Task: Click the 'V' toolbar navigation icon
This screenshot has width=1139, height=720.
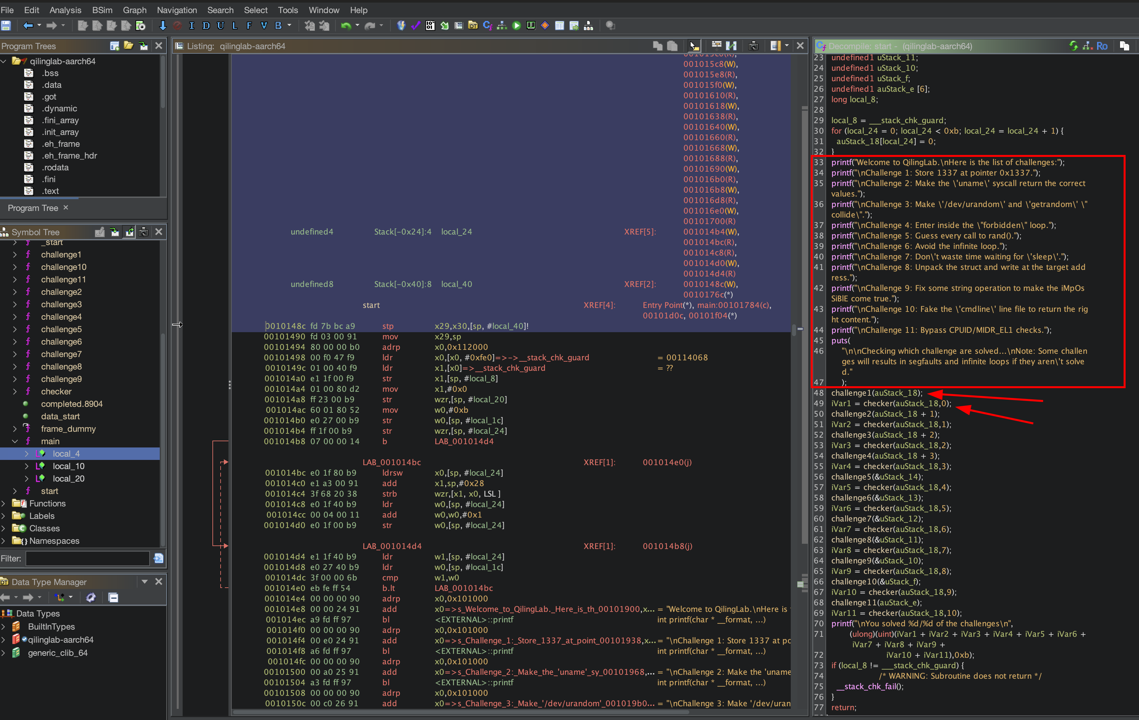Action: 264,26
